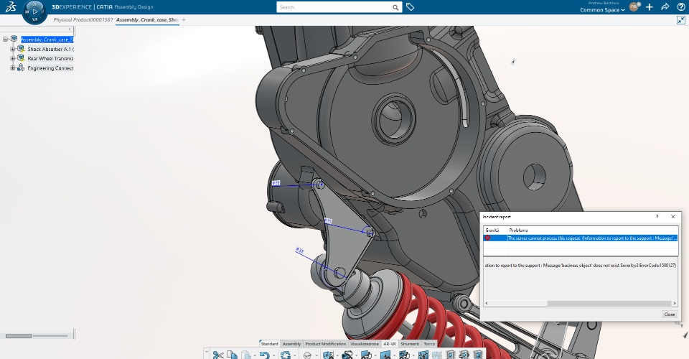Screen dimensions: 689x359
Task: Collapse the Assembly_Crank_case root node
Action: pos(5,39)
